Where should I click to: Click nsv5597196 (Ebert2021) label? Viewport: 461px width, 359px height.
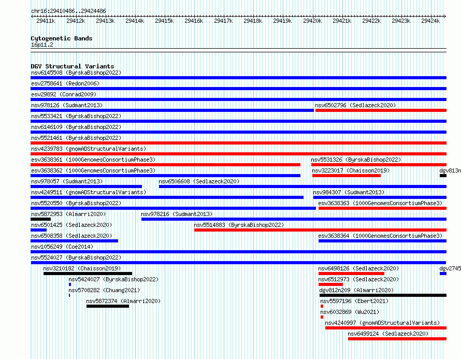[354, 301]
